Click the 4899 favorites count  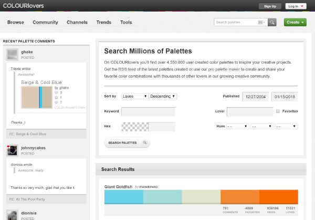[x=249, y=208]
